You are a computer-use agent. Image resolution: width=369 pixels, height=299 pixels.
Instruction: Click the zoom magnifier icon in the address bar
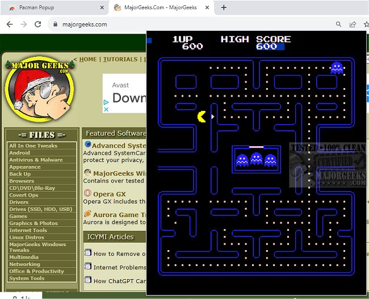click(338, 24)
